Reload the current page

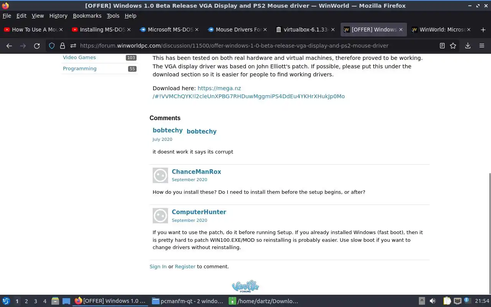pyautogui.click(x=37, y=46)
